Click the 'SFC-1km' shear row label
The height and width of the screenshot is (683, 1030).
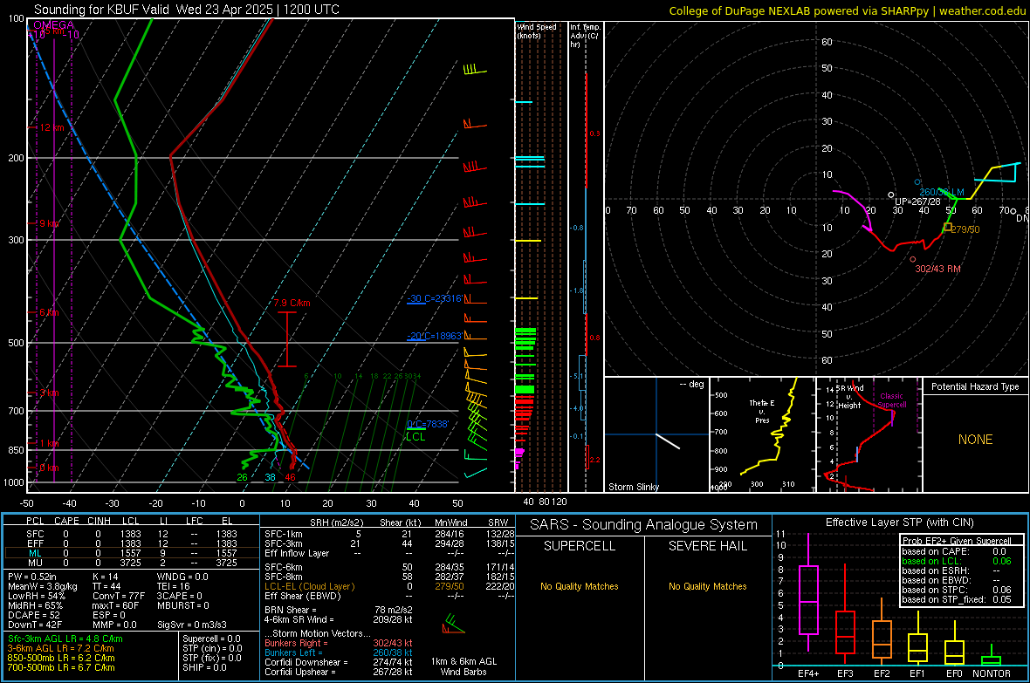283,534
